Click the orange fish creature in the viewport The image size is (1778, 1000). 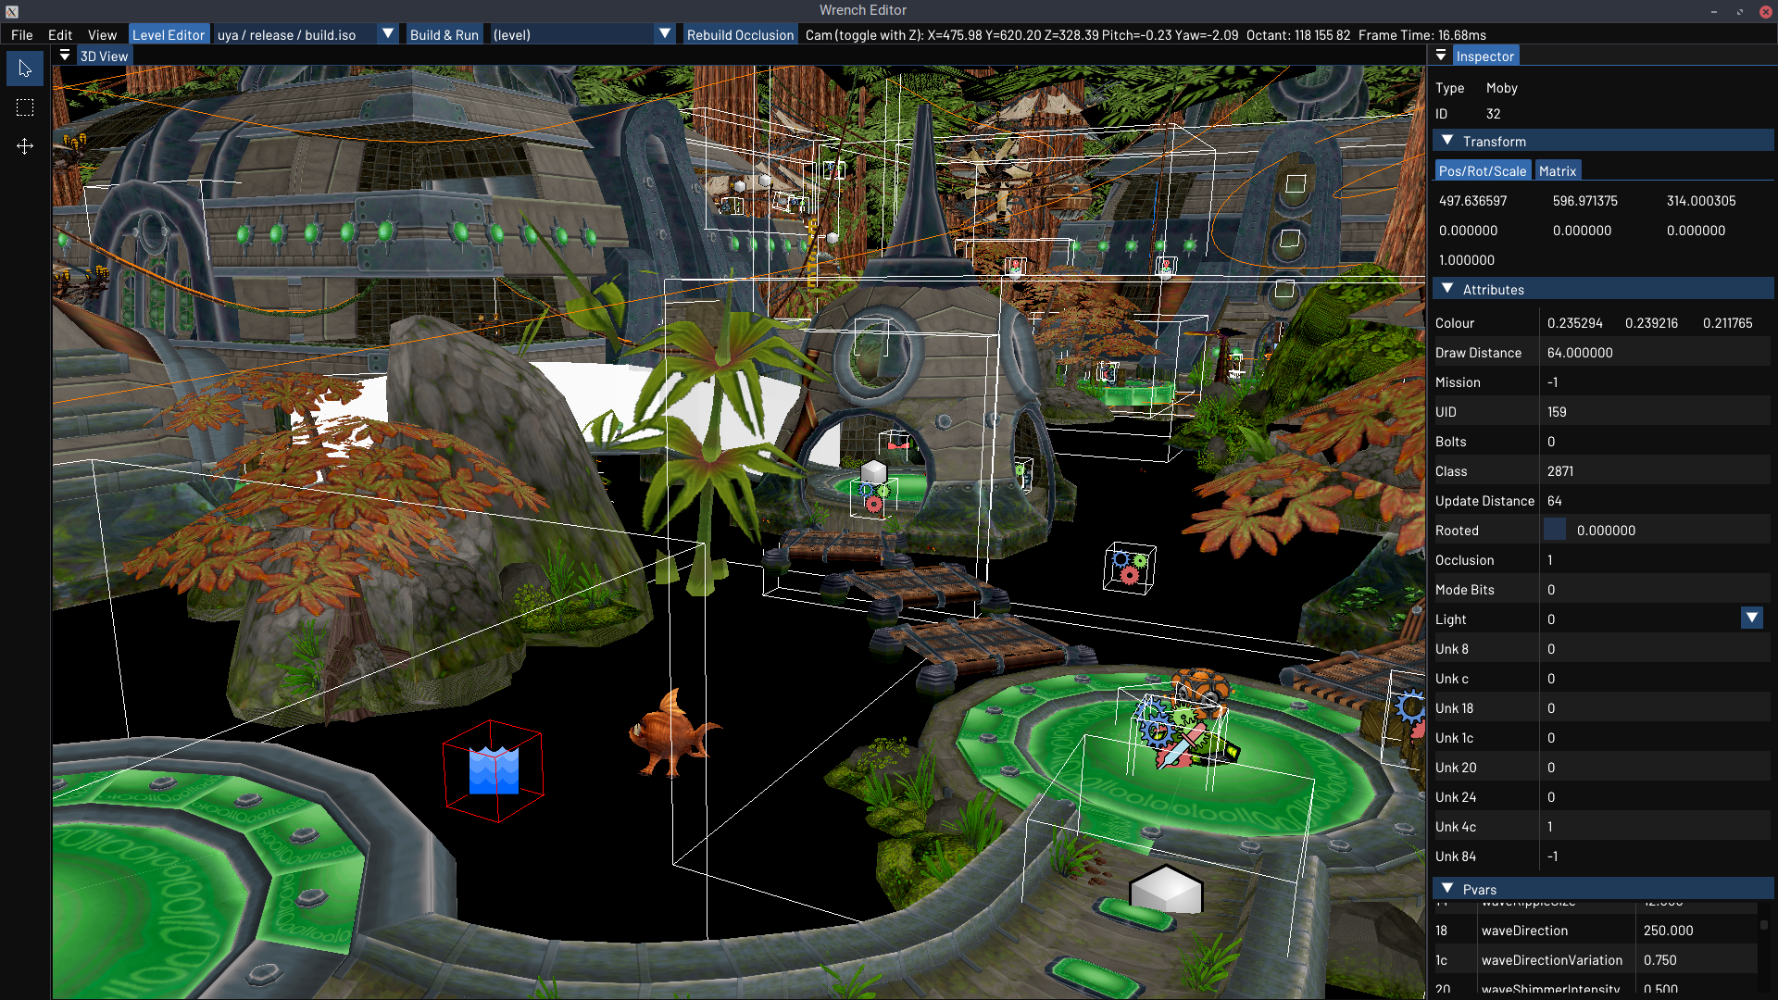pyautogui.click(x=671, y=734)
